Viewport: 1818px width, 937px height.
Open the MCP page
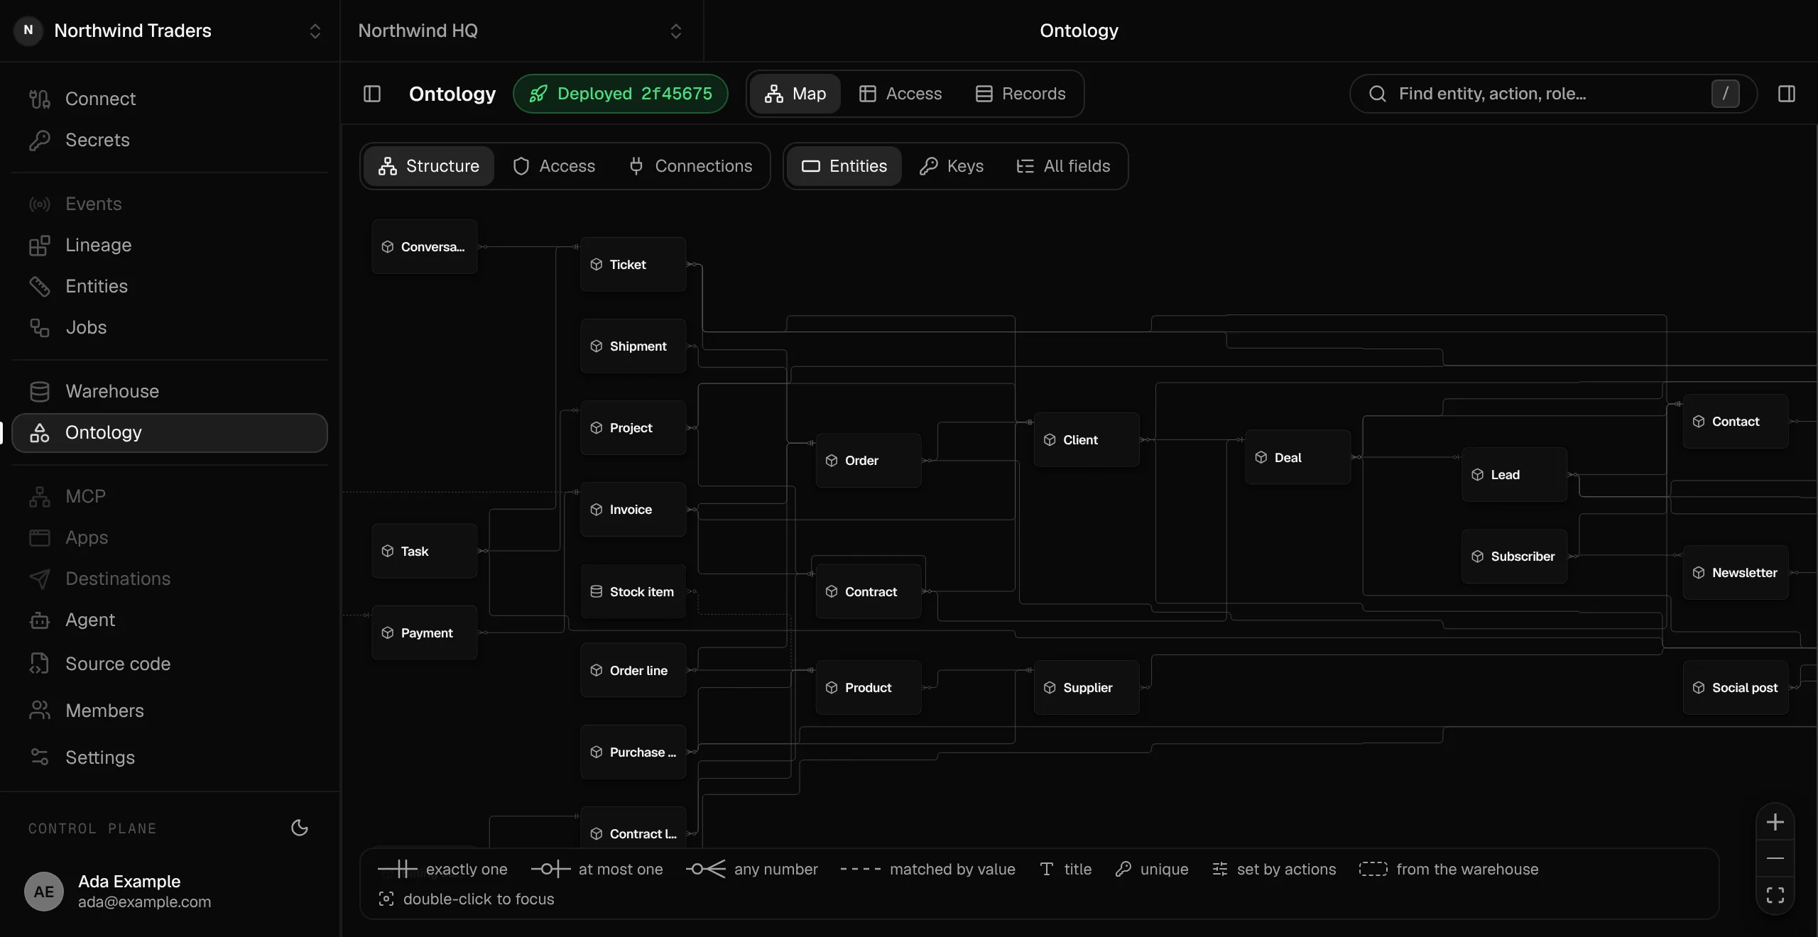[170, 496]
